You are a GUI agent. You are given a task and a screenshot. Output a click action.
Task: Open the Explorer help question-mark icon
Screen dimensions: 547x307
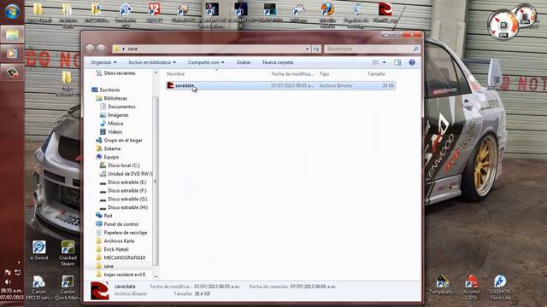[412, 62]
